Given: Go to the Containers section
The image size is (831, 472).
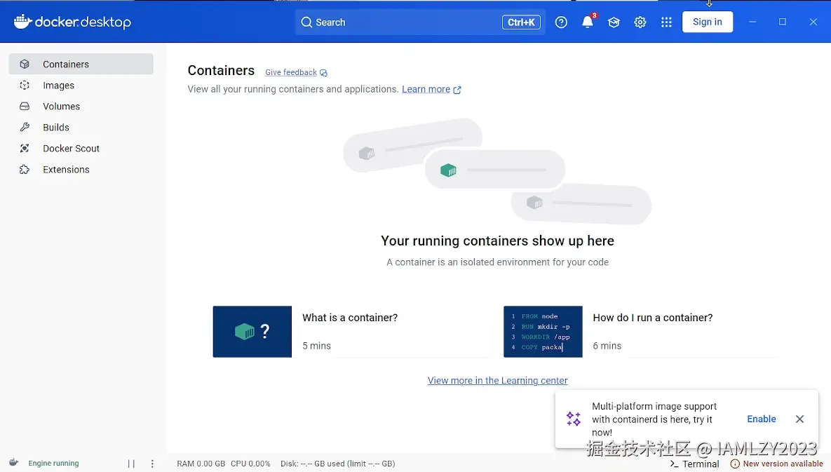Looking at the screenshot, I should [x=81, y=64].
